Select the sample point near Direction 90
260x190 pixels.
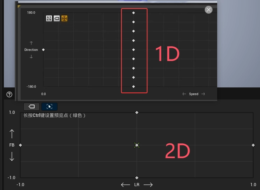134,31
